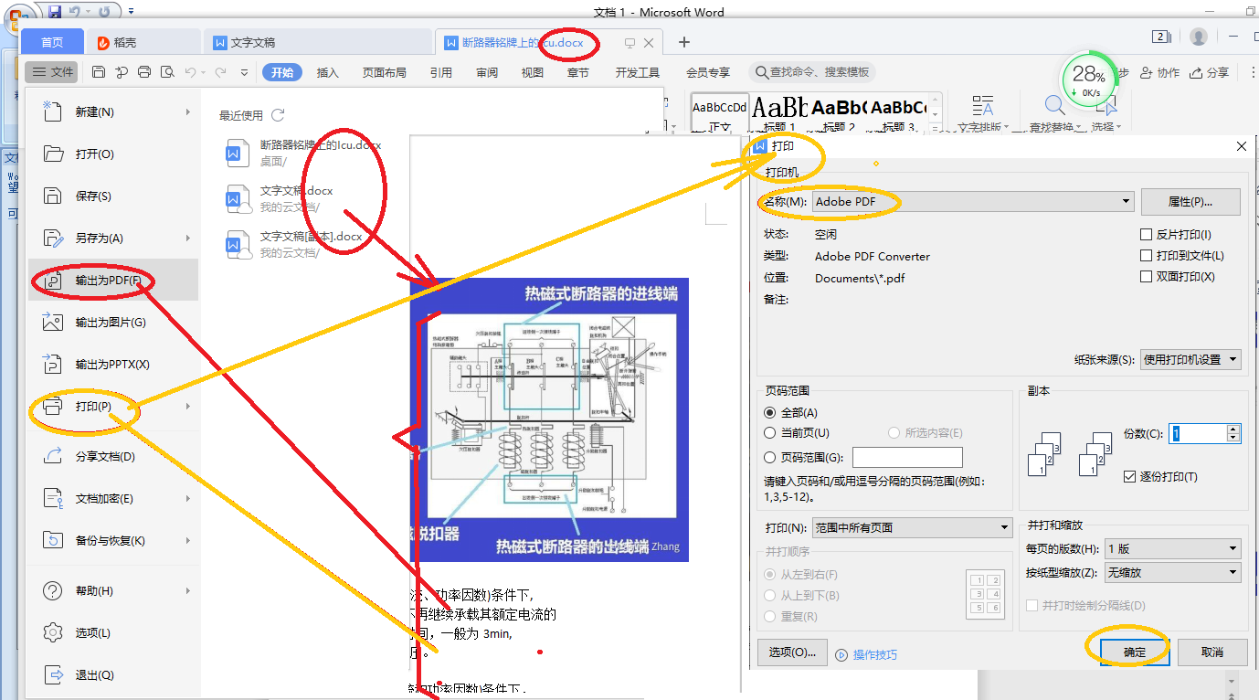Image resolution: width=1259 pixels, height=700 pixels.
Task: Add a new tab with plus icon
Action: (x=684, y=42)
